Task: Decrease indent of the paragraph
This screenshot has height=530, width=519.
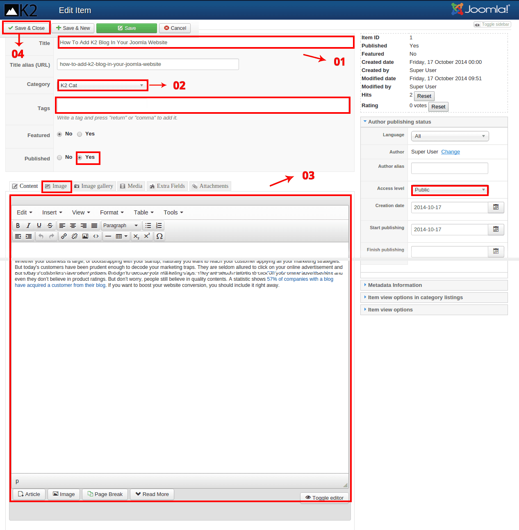Action: click(18, 236)
